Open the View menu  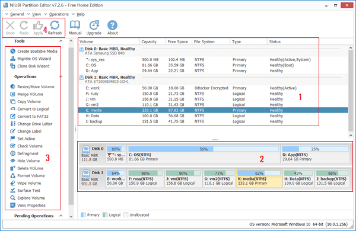pyautogui.click(x=34, y=14)
